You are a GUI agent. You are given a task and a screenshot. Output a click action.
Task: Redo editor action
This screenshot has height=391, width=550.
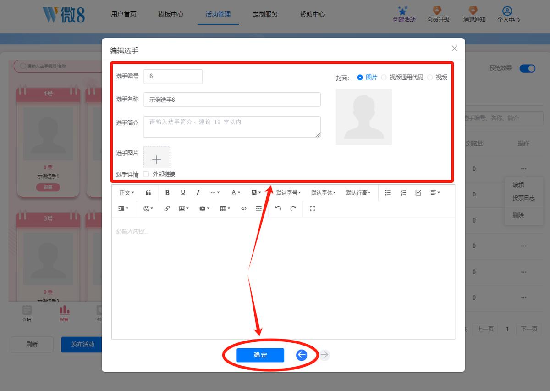click(x=293, y=208)
